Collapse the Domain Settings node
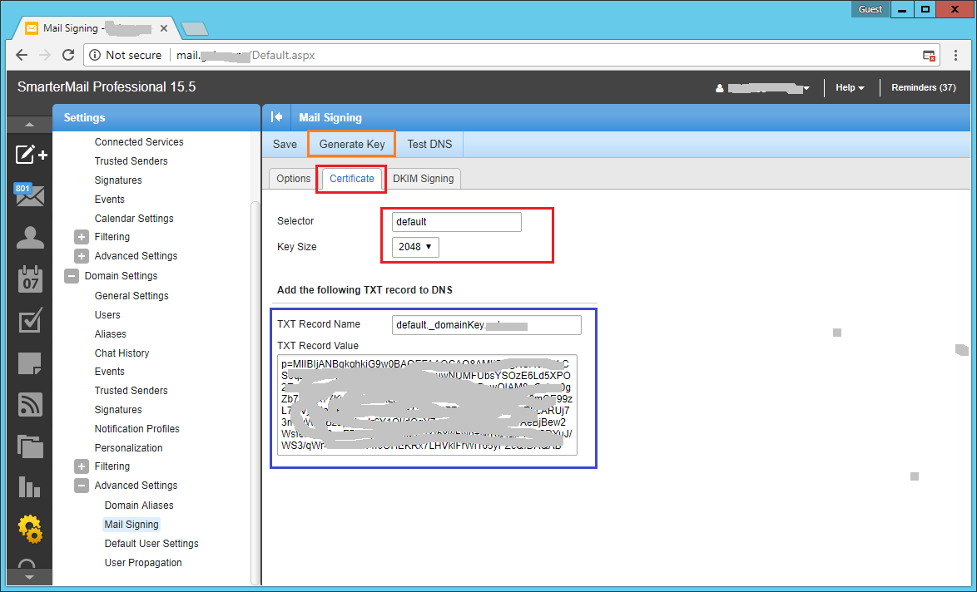The image size is (977, 592). coord(72,276)
